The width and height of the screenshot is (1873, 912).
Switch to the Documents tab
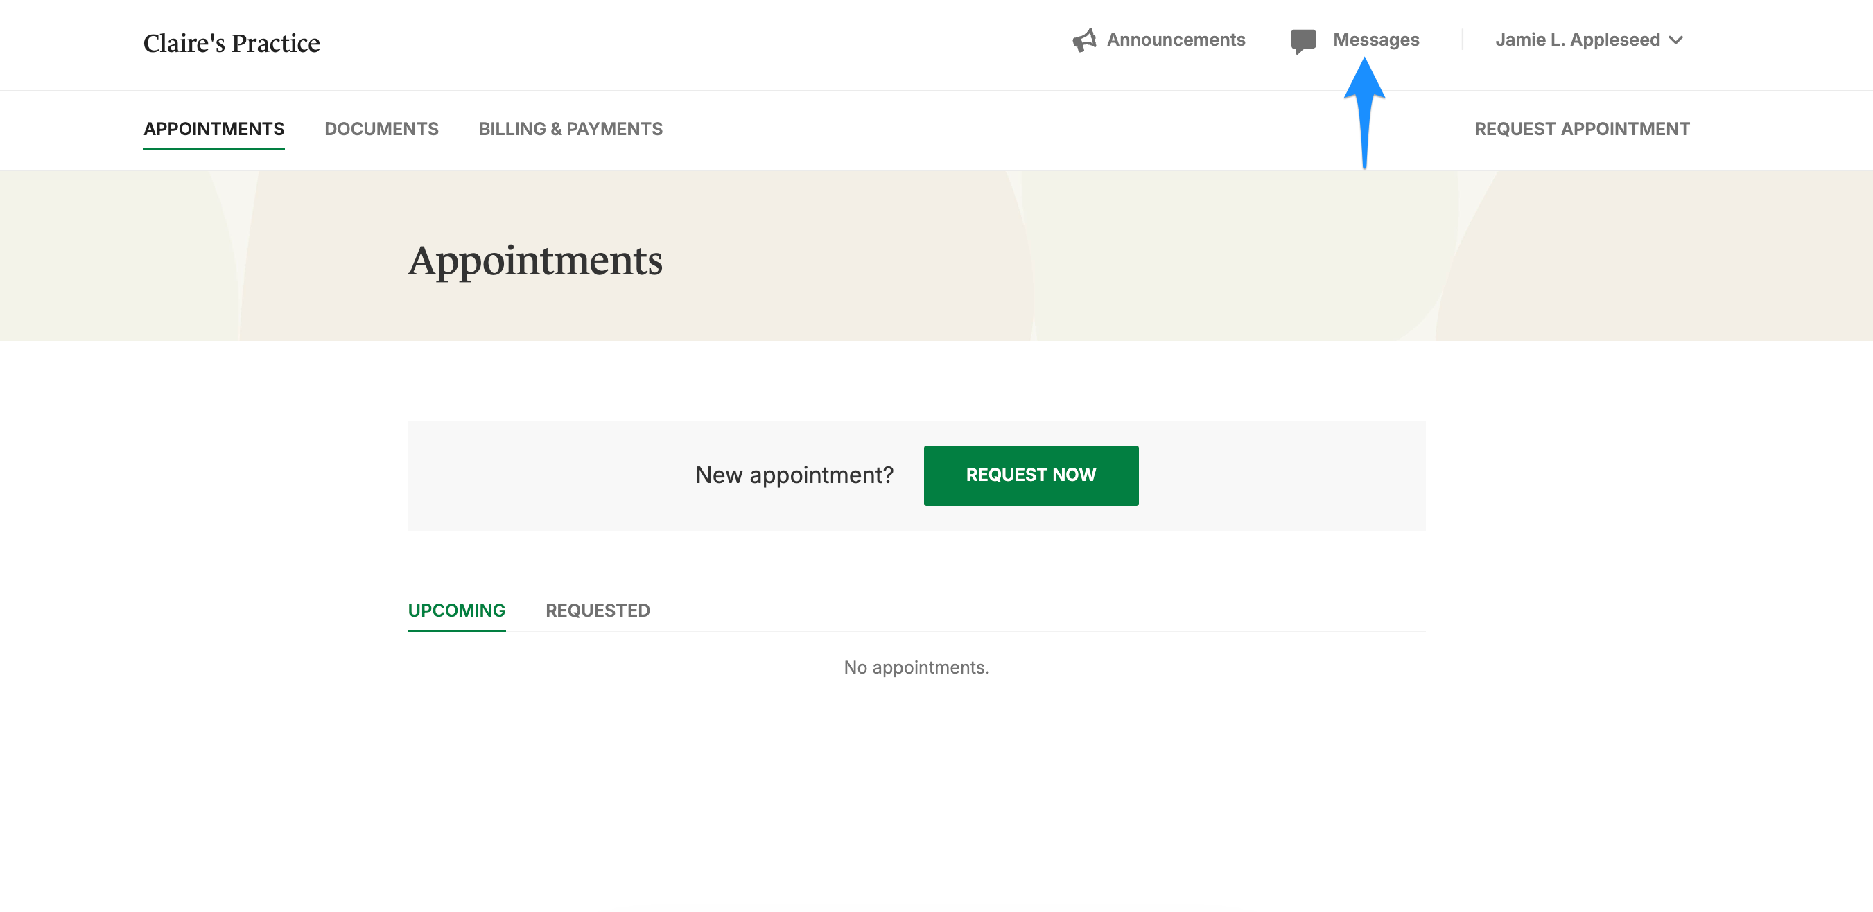click(381, 130)
